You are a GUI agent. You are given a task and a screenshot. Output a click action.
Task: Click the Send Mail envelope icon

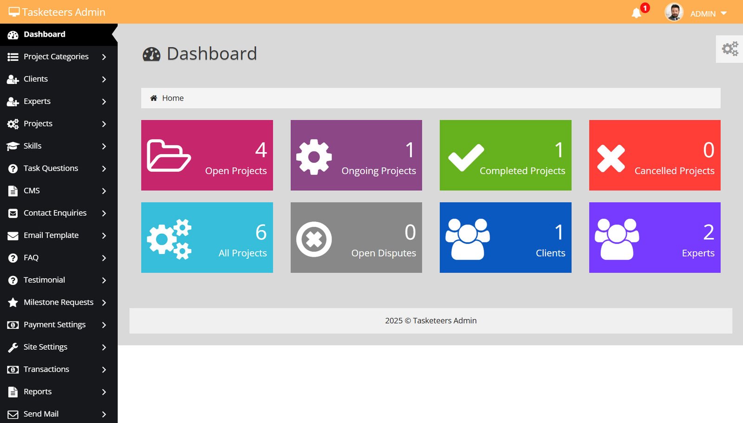13,415
